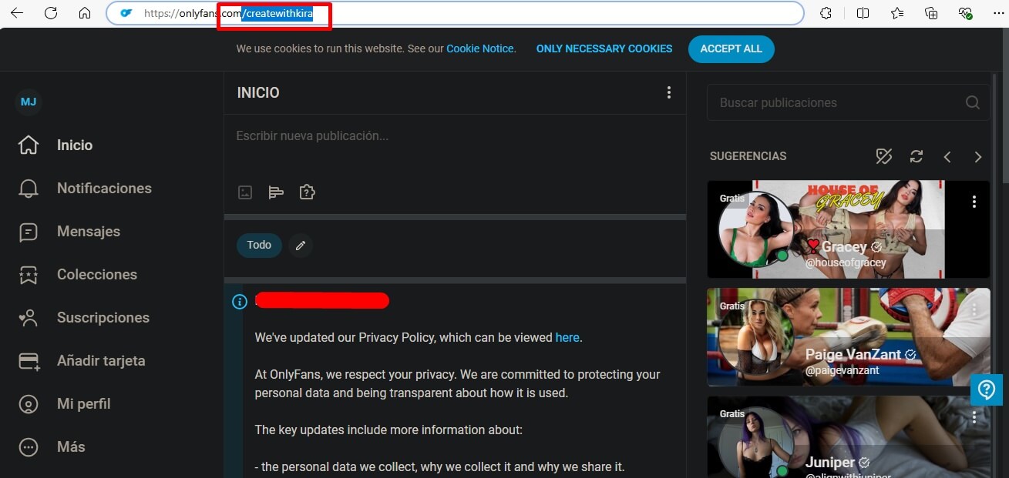Screen dimensions: 1009x478
Task: Open the browser extensions puzzle icon
Action: pos(826,13)
